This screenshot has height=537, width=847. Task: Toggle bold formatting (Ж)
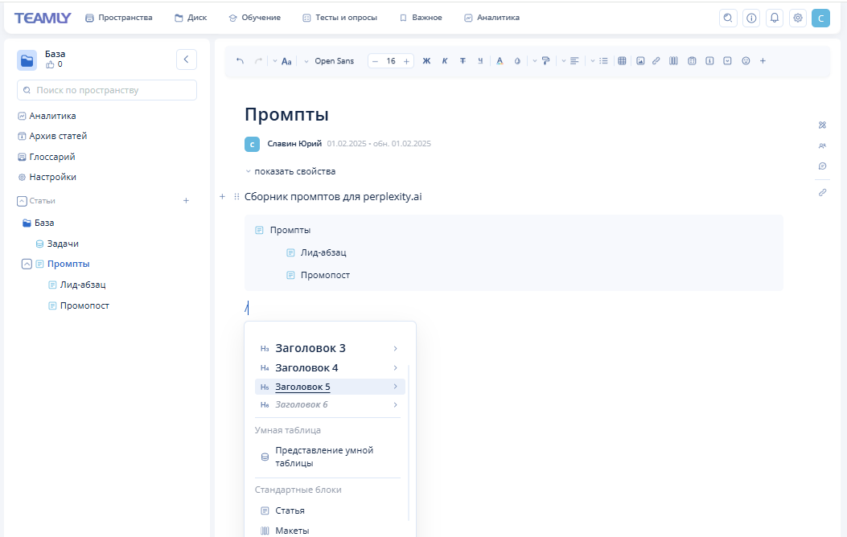pos(426,61)
